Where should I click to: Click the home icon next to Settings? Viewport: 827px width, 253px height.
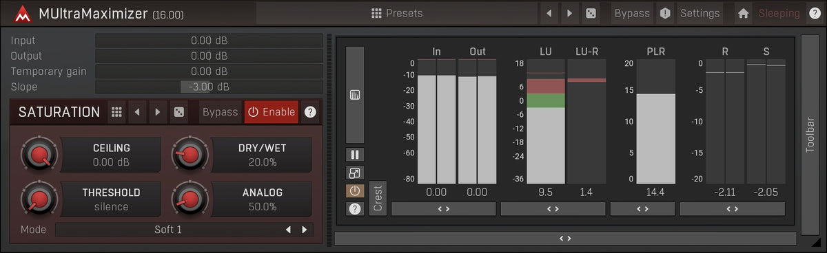click(743, 13)
